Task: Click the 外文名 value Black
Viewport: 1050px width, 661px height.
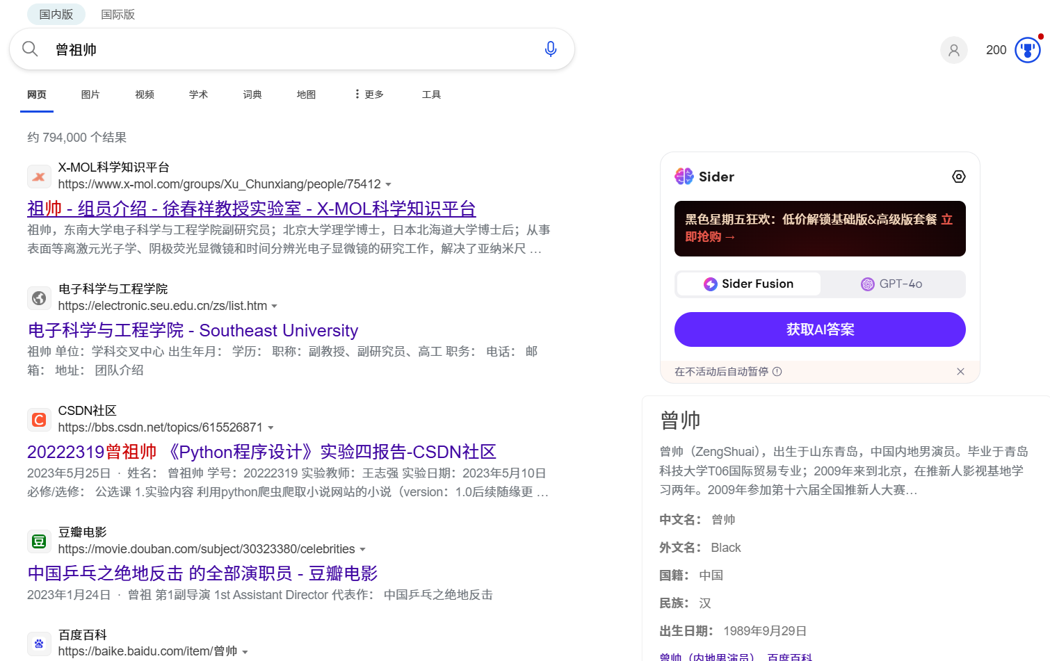Action: 726,548
